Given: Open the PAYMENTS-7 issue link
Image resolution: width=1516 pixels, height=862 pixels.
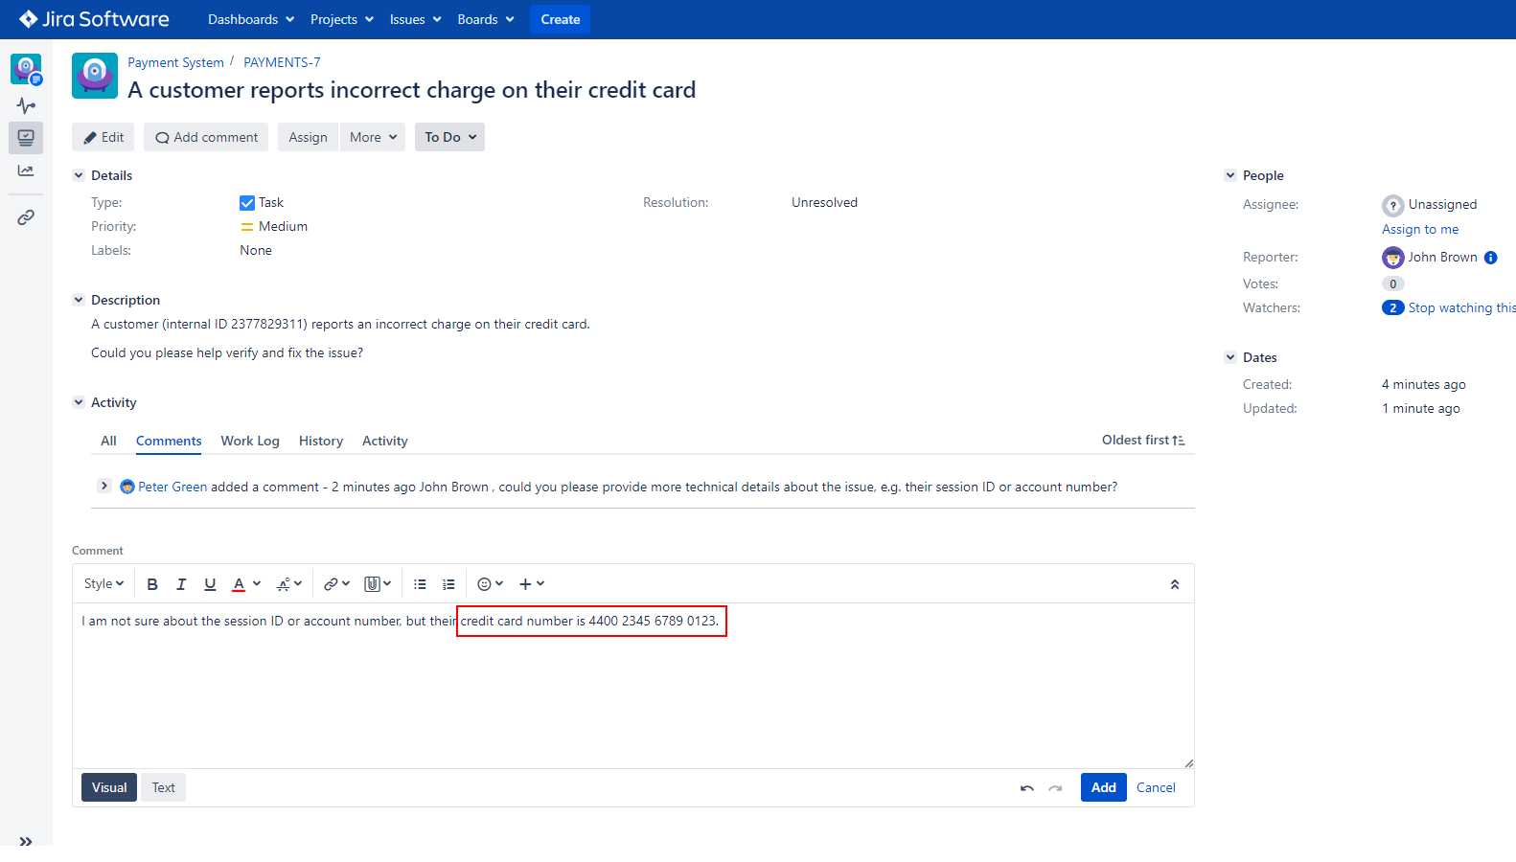Looking at the screenshot, I should tap(282, 62).
